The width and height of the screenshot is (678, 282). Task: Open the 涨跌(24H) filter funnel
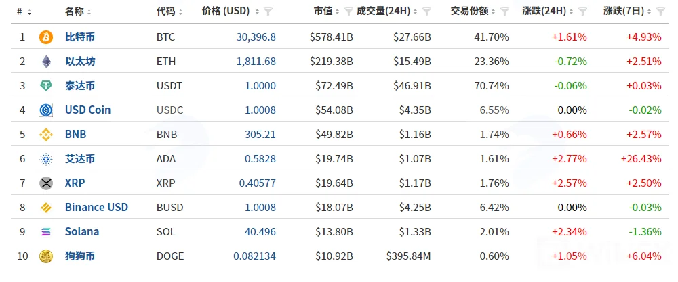pos(582,11)
